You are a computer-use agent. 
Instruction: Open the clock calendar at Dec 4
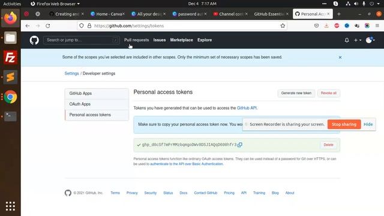pyautogui.click(x=202, y=4)
